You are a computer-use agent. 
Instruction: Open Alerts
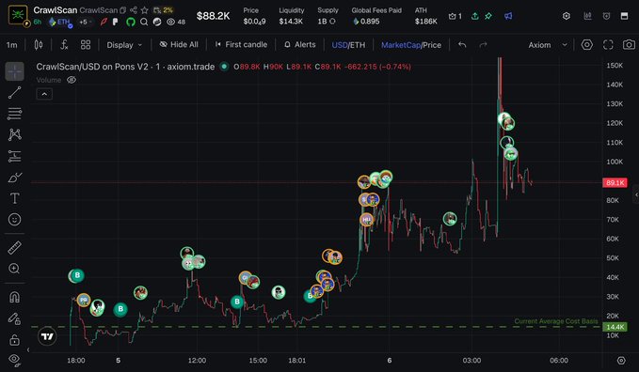click(300, 45)
